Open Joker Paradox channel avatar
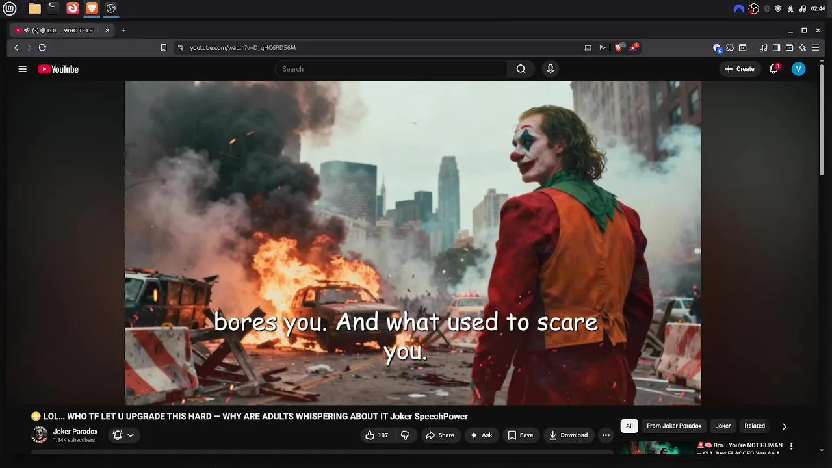This screenshot has width=832, height=468. (x=40, y=435)
